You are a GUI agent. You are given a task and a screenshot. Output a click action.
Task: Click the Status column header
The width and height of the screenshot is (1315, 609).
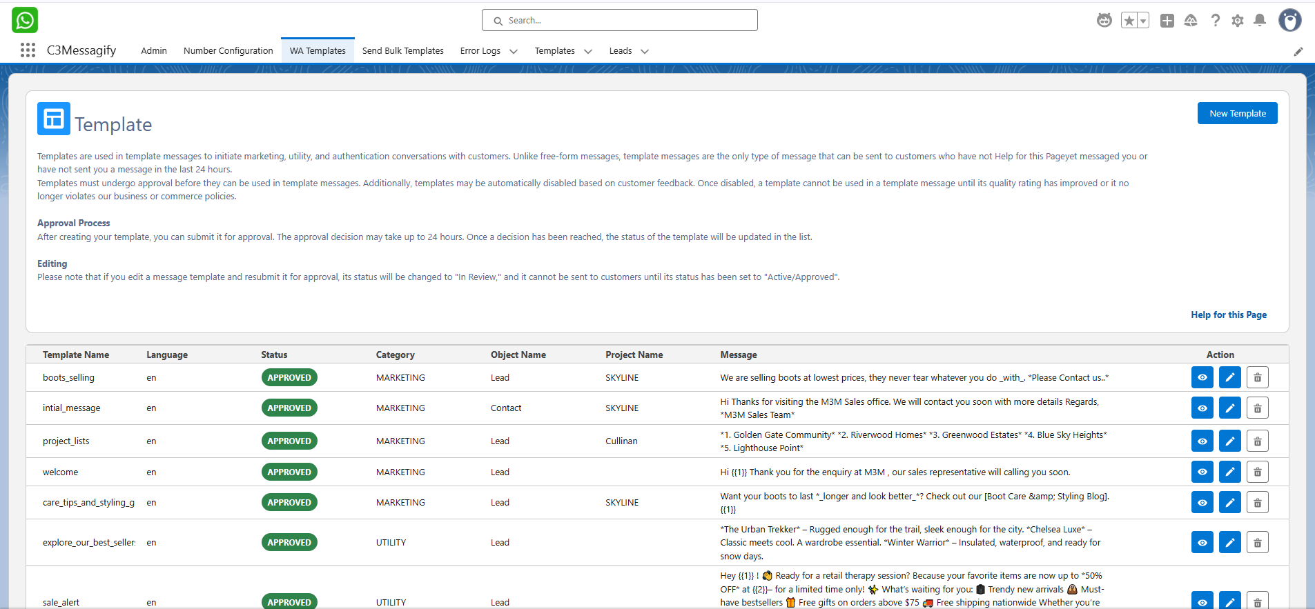274,355
